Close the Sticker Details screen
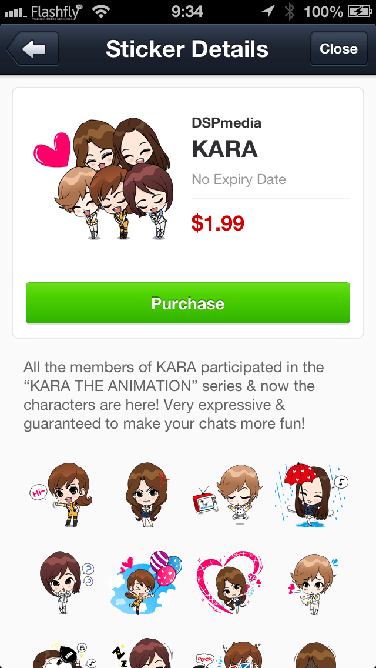The height and width of the screenshot is (668, 376). [x=338, y=49]
